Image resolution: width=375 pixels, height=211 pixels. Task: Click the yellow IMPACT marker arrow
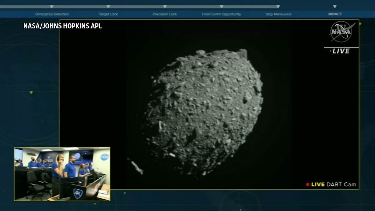(x=335, y=6)
